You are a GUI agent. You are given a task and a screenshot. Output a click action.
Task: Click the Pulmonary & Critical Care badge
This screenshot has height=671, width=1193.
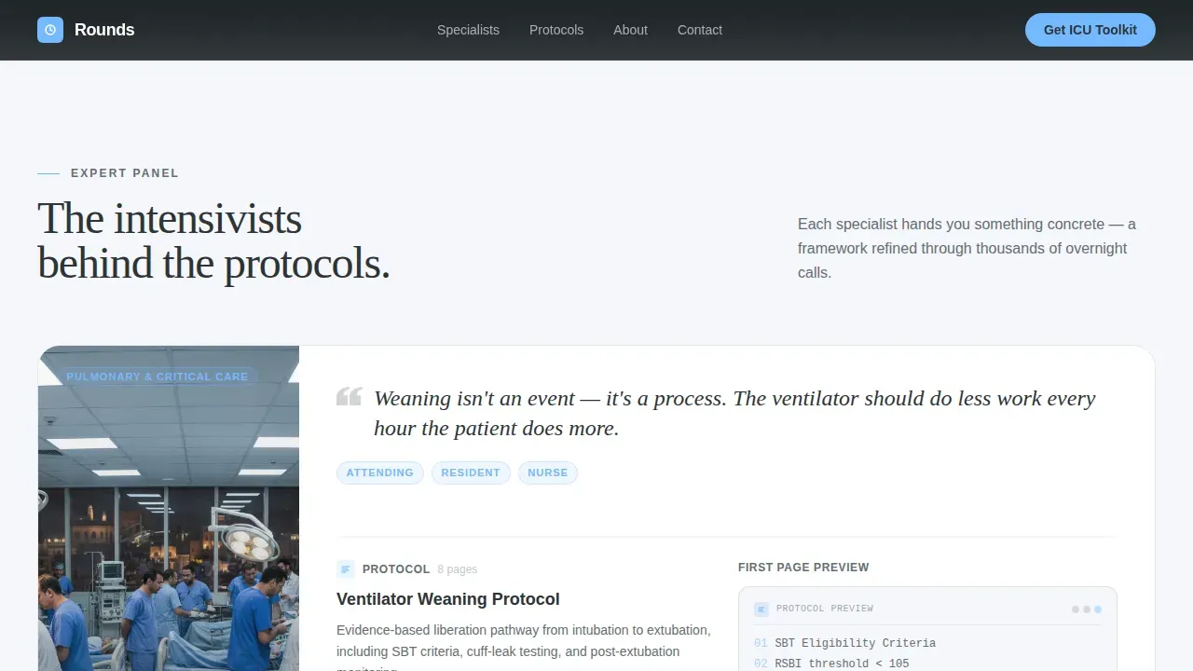158,377
